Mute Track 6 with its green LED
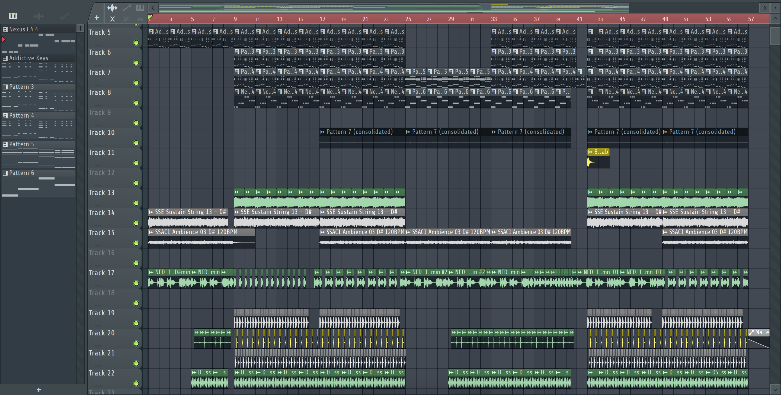Screen dimensions: 781x395 [136, 63]
